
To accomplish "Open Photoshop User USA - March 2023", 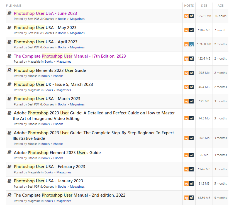I will pyautogui.click(x=47, y=99).
